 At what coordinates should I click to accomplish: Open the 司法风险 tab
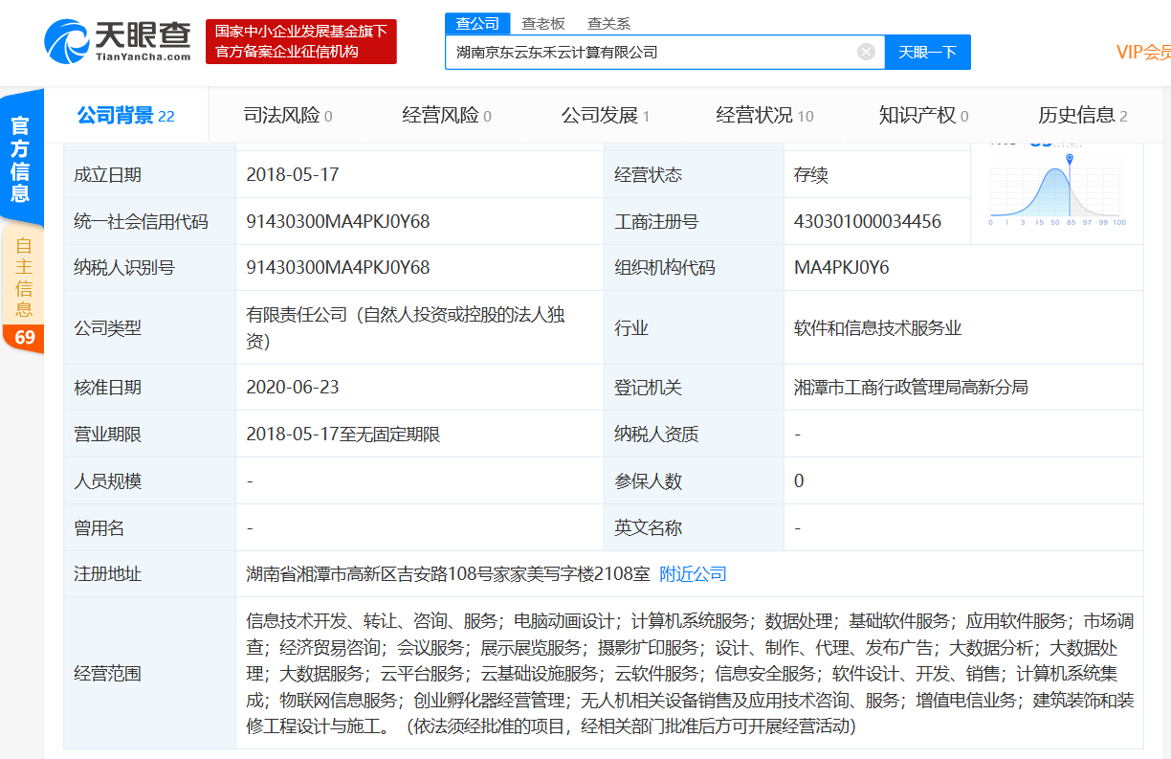pos(288,116)
